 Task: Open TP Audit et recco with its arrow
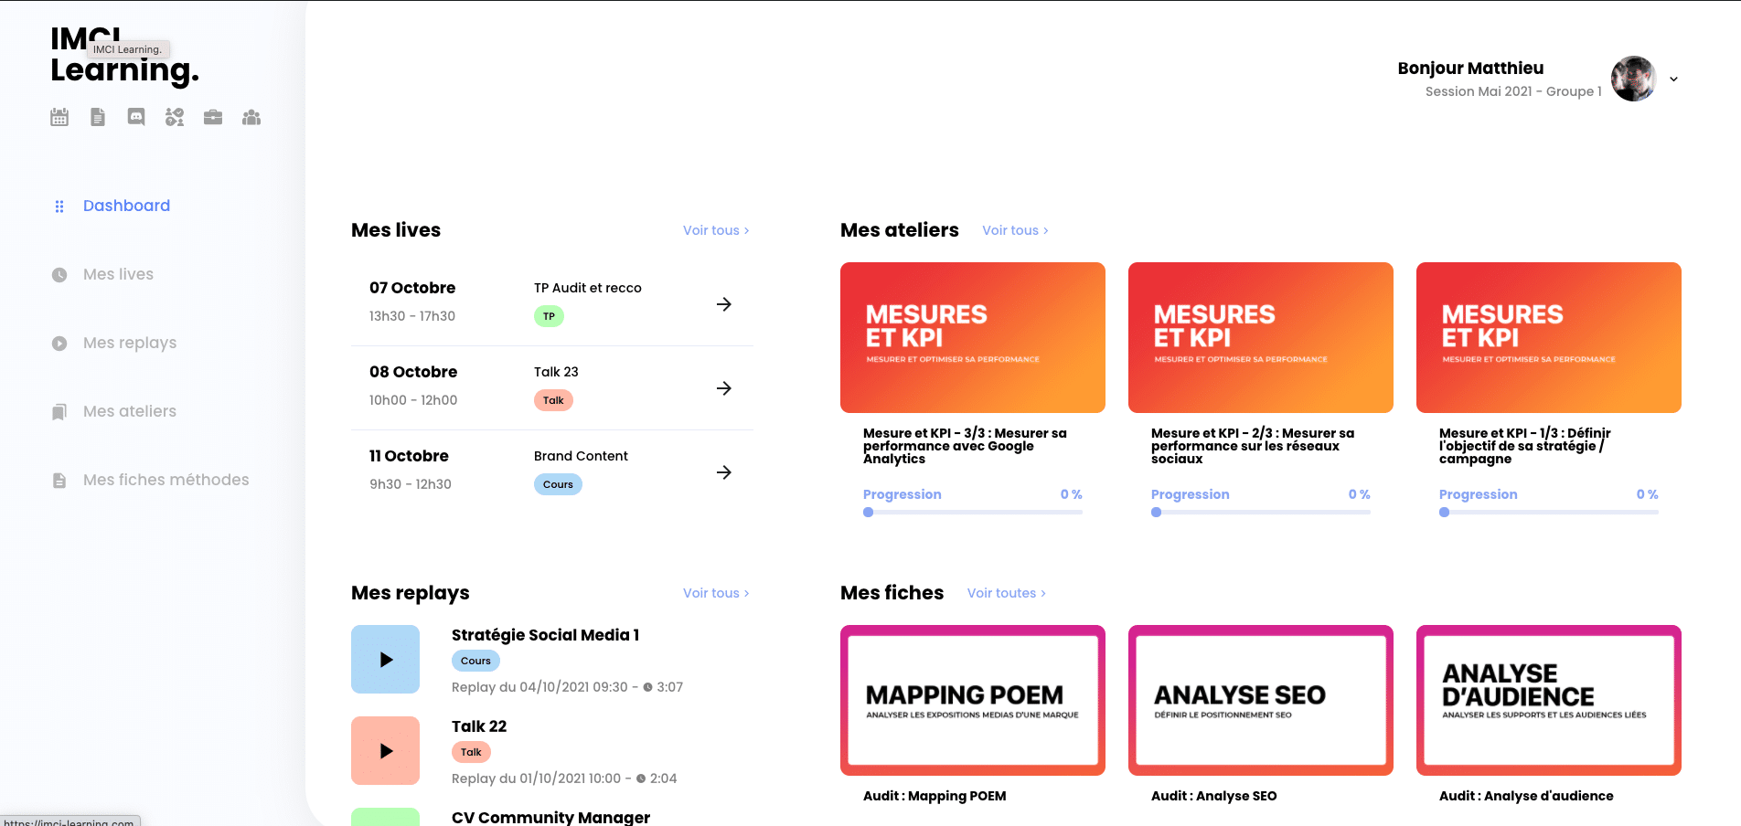point(723,304)
